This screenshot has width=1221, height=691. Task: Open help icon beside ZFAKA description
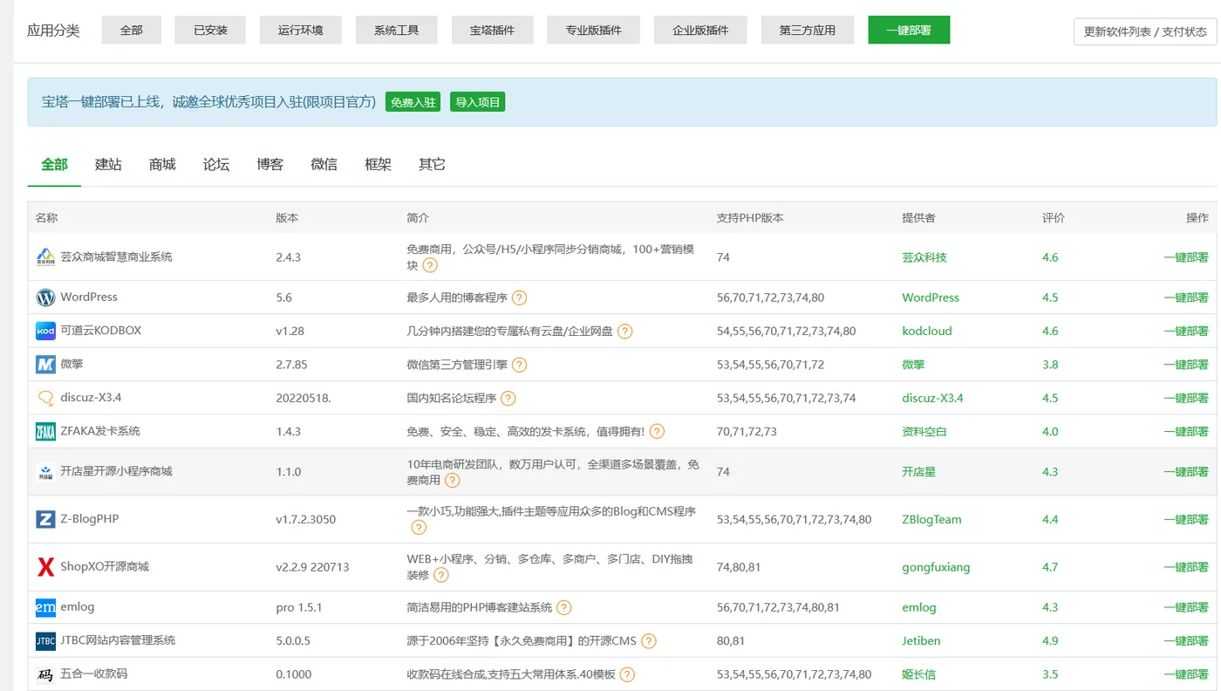657,431
